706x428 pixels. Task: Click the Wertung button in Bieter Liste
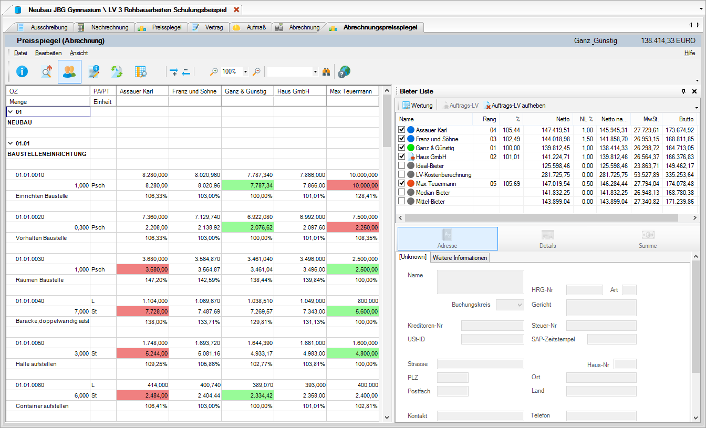(x=417, y=106)
